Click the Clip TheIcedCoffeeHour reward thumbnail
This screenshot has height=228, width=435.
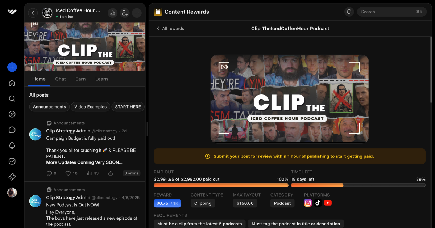(x=290, y=99)
